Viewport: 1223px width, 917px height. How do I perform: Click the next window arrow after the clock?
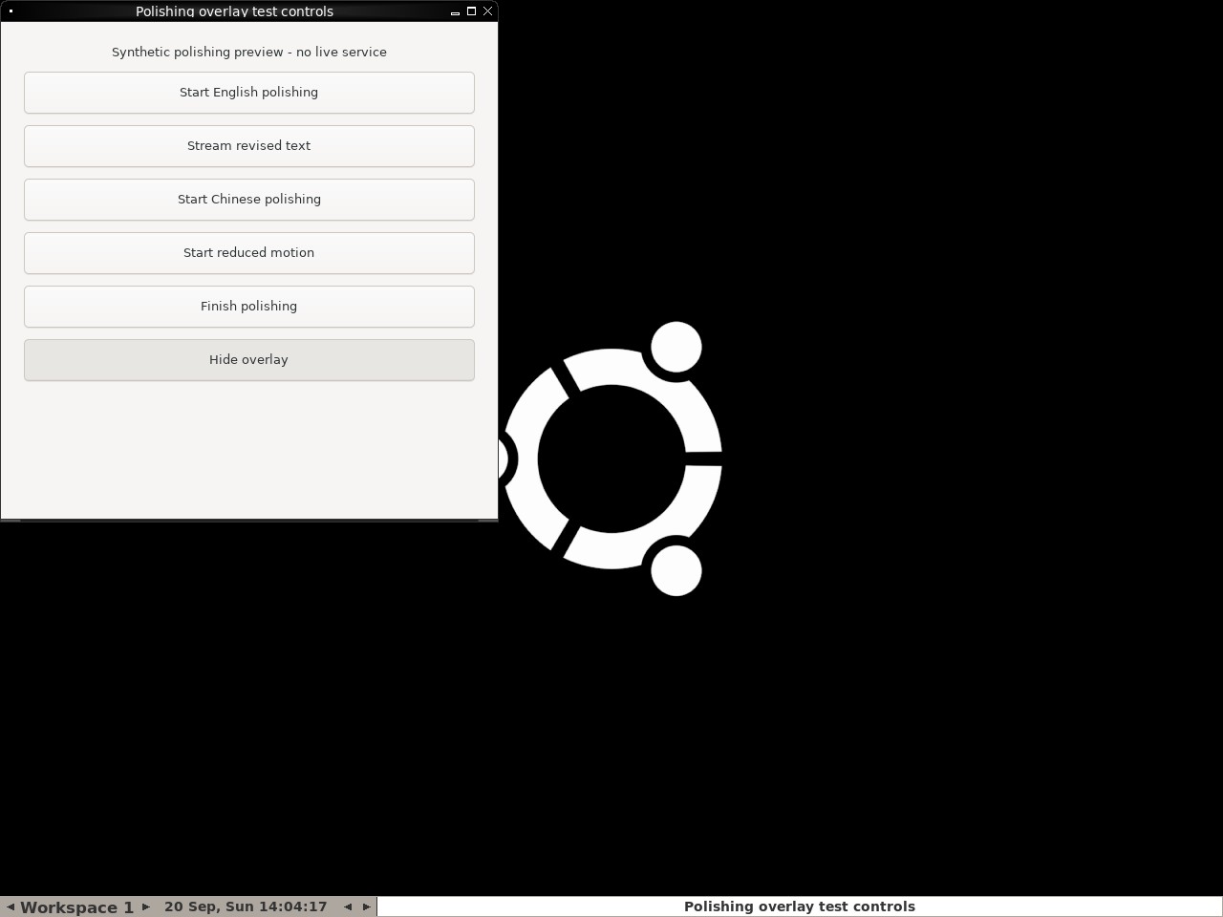point(366,907)
